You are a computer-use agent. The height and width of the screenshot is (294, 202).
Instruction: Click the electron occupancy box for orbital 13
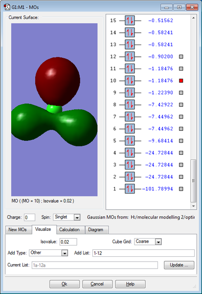tap(130, 45)
